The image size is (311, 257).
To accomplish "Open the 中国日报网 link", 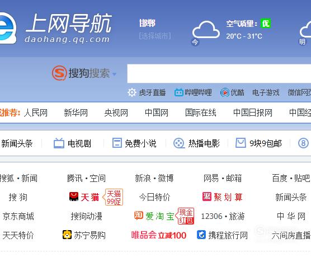I will coord(253,113).
